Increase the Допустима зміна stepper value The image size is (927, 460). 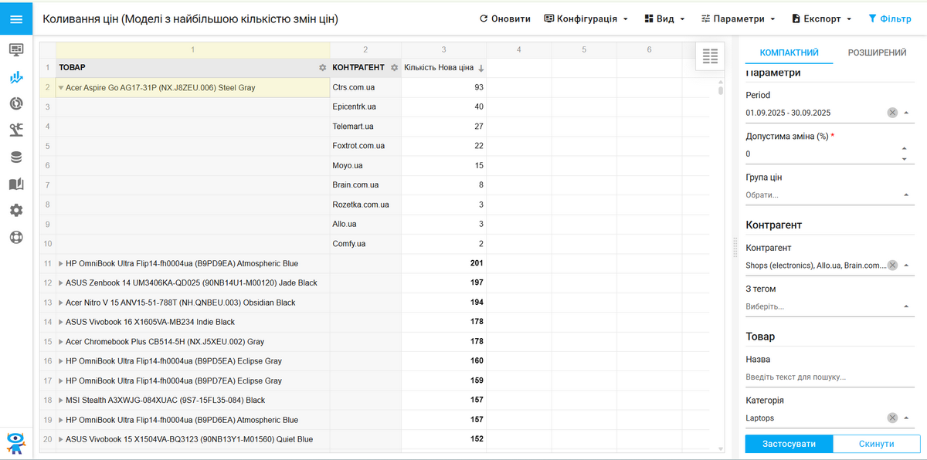coord(905,148)
